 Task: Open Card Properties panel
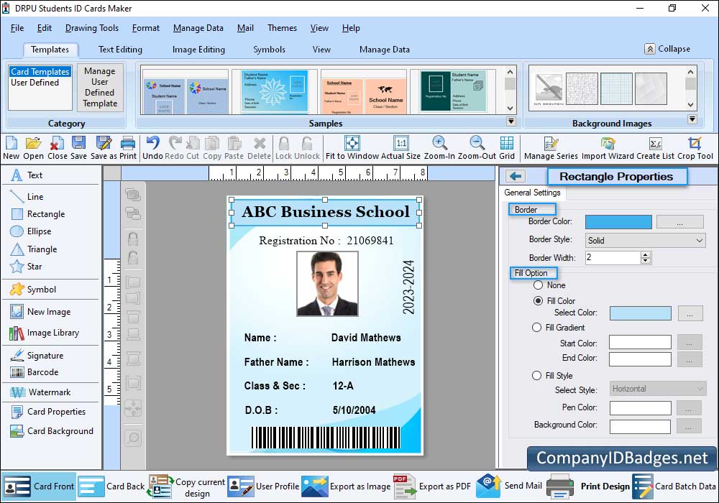click(x=48, y=411)
